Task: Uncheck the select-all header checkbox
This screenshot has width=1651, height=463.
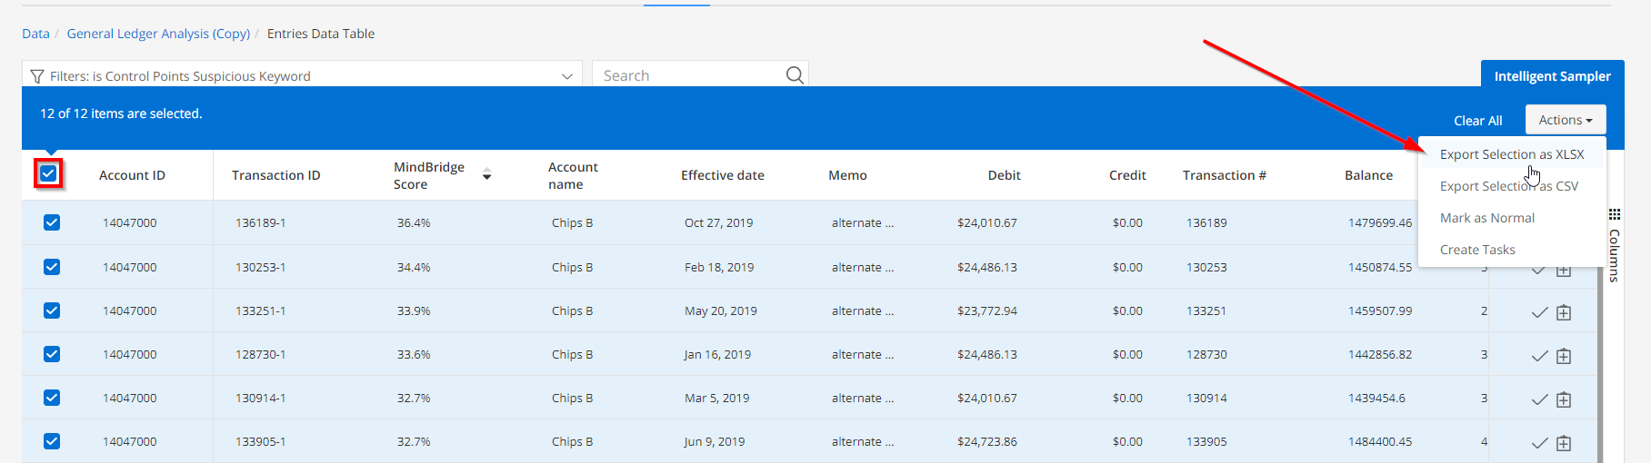Action: (49, 173)
